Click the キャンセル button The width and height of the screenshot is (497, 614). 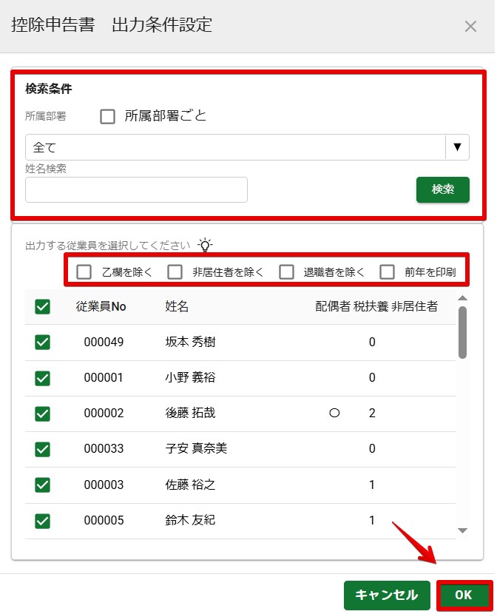(x=387, y=595)
